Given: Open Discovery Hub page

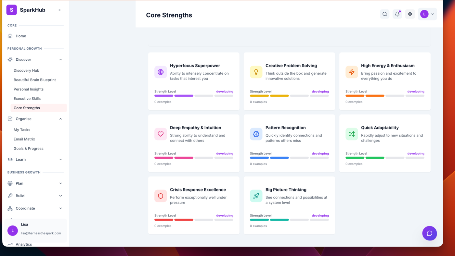Looking at the screenshot, I should [x=26, y=70].
